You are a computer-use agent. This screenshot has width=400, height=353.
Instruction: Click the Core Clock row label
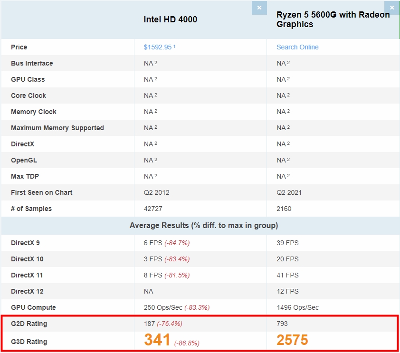point(29,95)
